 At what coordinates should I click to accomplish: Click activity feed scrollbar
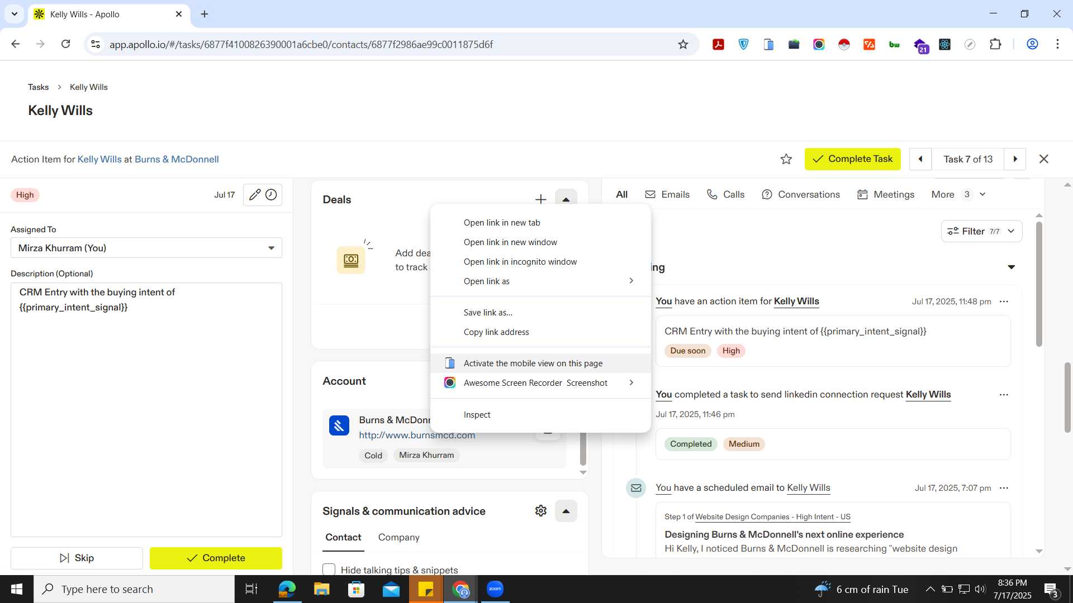tap(1039, 284)
